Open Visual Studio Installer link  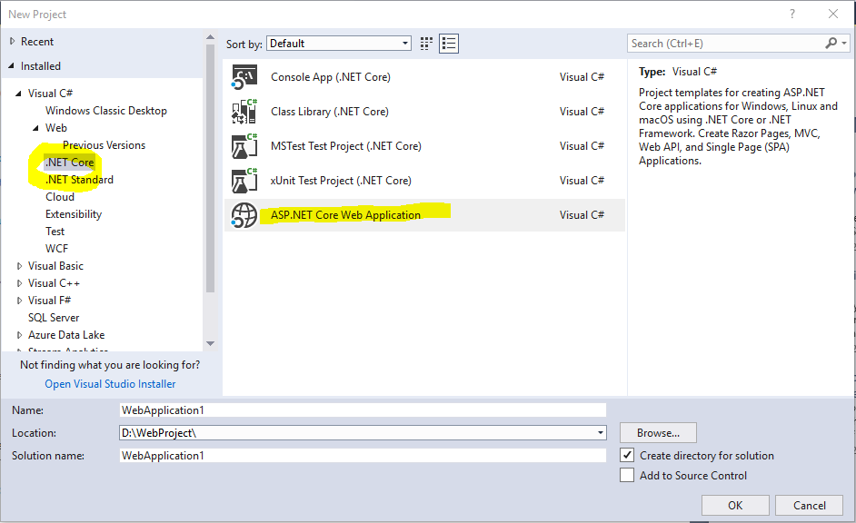tap(110, 384)
